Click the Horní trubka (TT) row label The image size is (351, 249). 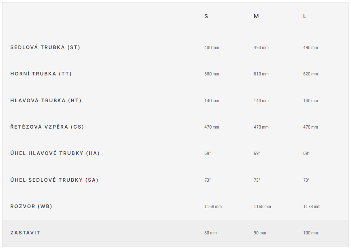41,74
